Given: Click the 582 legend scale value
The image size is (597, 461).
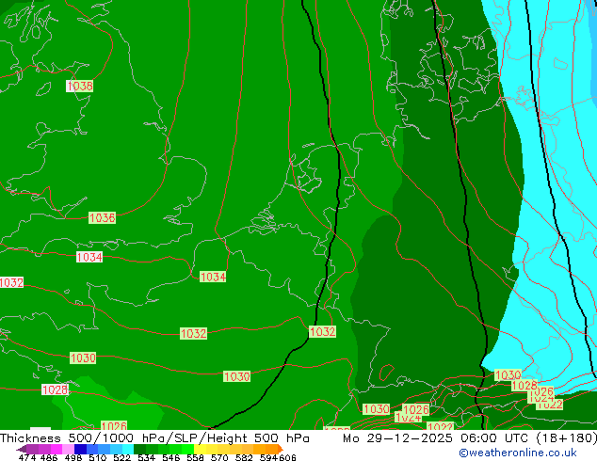Looking at the screenshot, I should point(244,457).
